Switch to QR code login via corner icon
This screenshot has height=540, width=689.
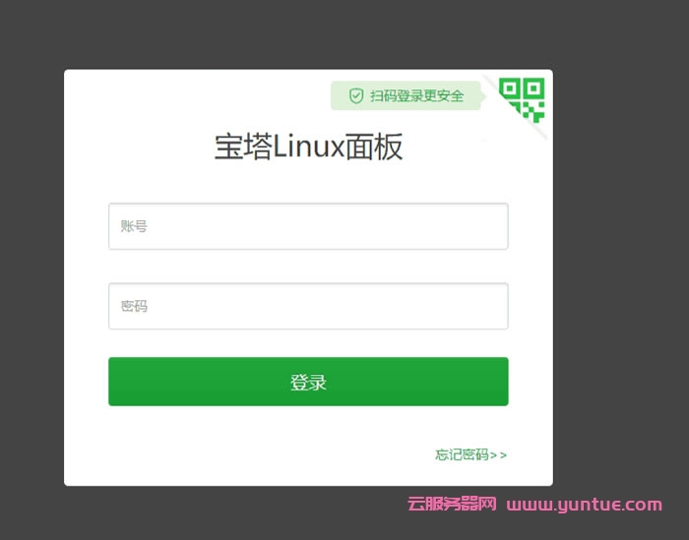(522, 99)
